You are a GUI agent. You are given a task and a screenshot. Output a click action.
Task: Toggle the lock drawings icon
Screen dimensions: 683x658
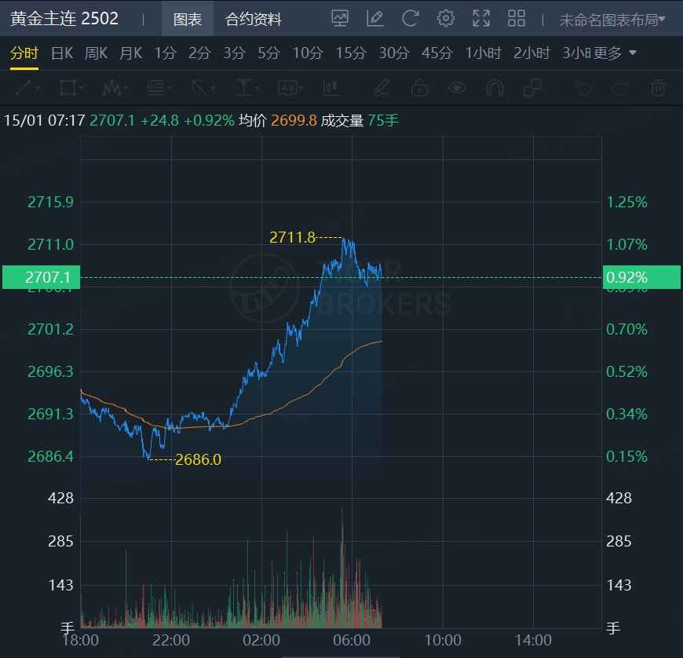(419, 87)
